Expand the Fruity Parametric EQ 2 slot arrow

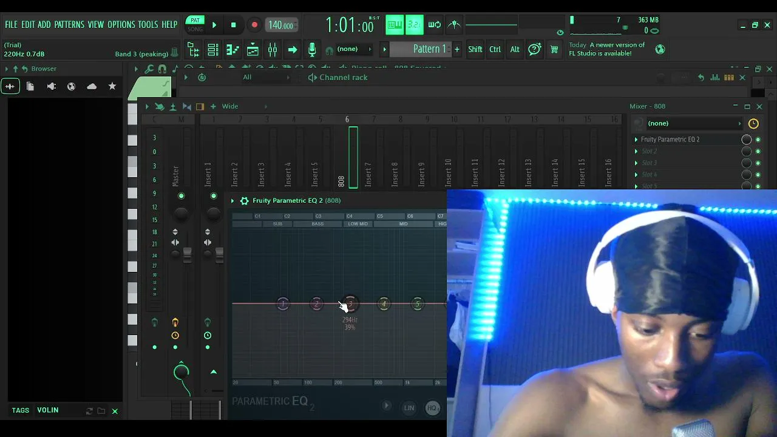click(636, 140)
